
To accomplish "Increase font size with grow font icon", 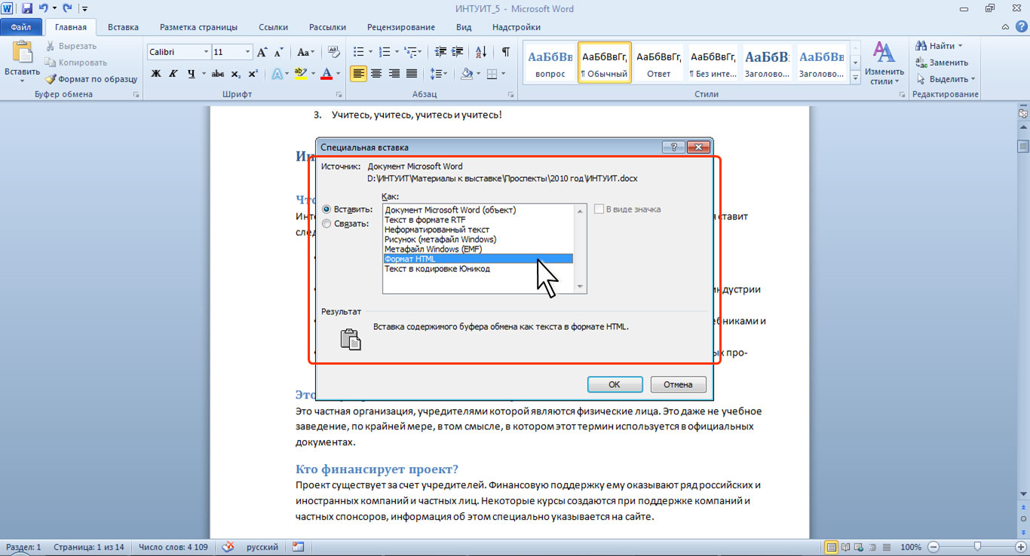I will pyautogui.click(x=262, y=52).
